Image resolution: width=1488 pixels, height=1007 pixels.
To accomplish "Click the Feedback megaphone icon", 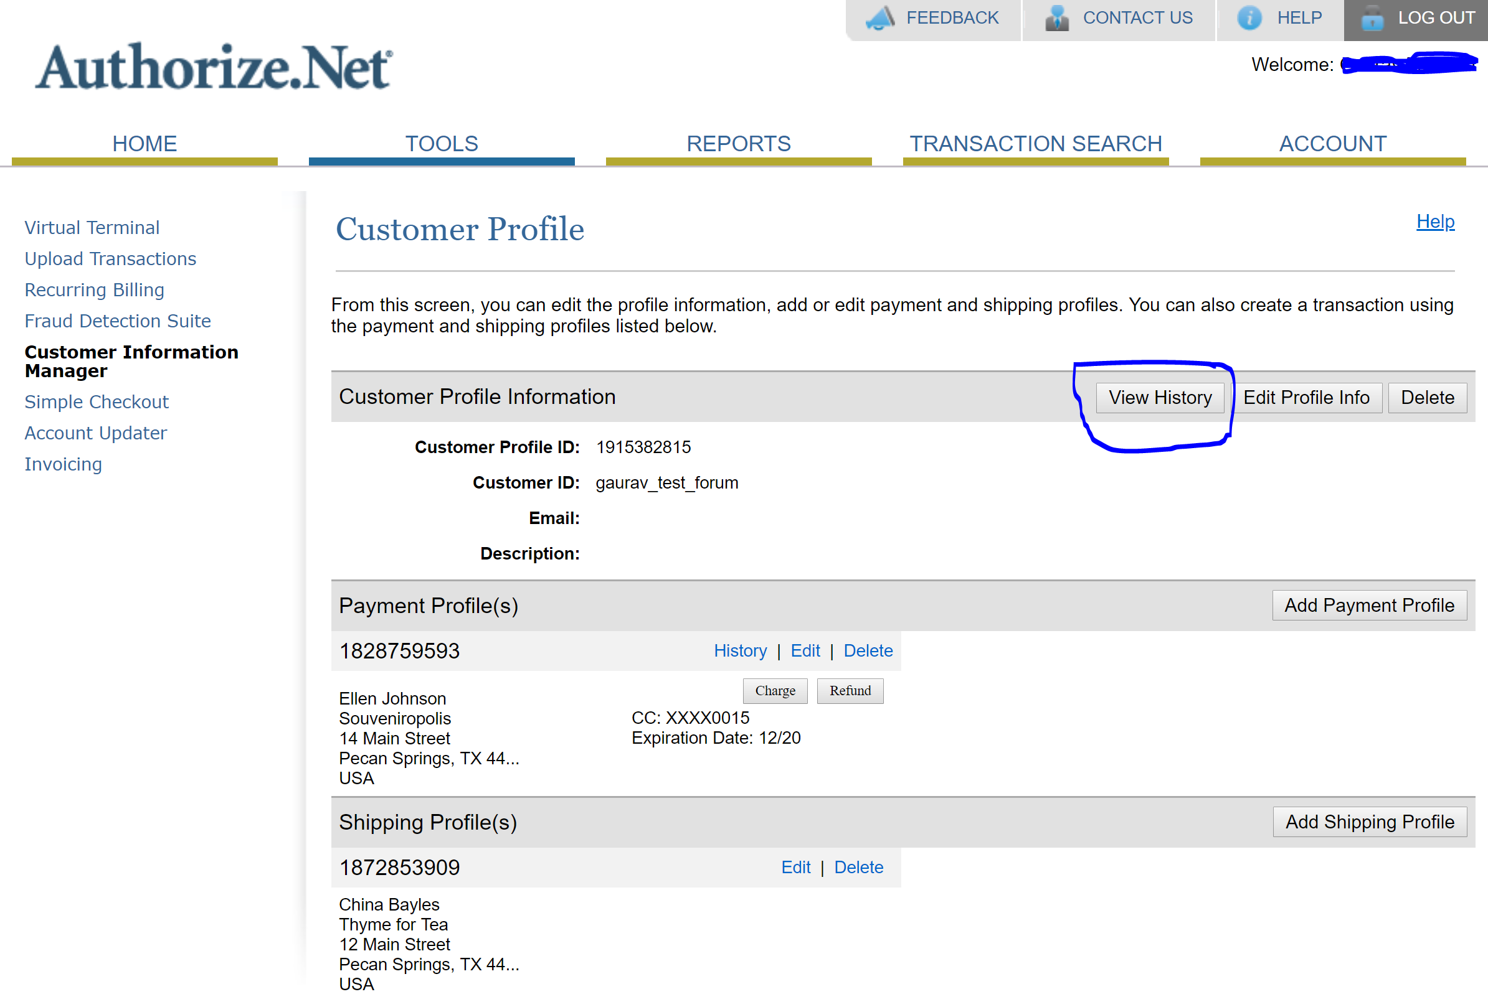I will (879, 18).
